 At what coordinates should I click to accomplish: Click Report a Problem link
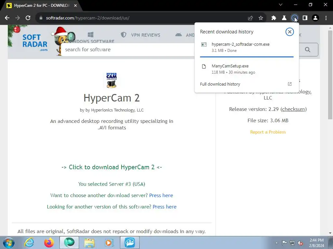click(x=268, y=132)
